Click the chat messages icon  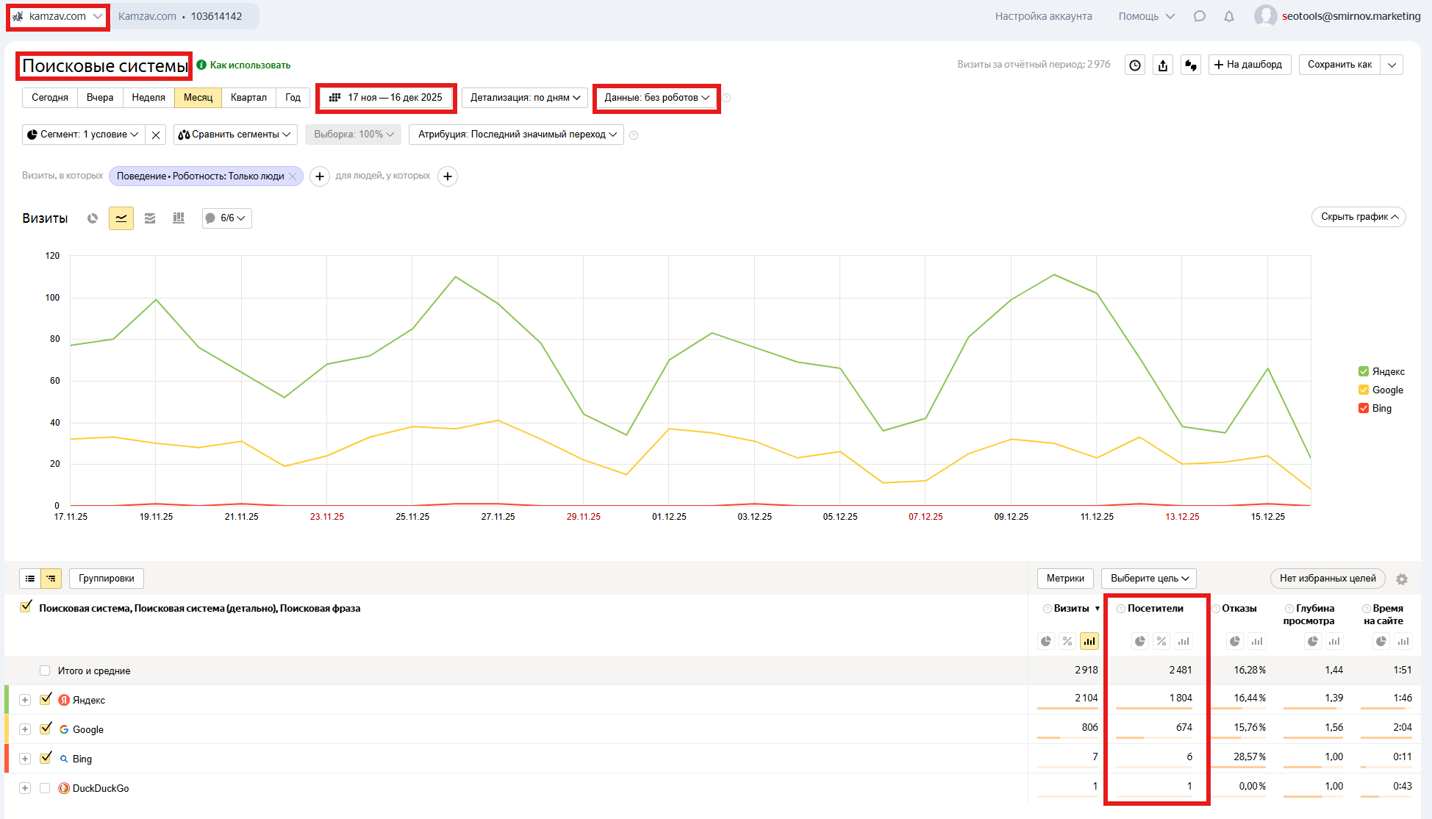coord(1200,16)
